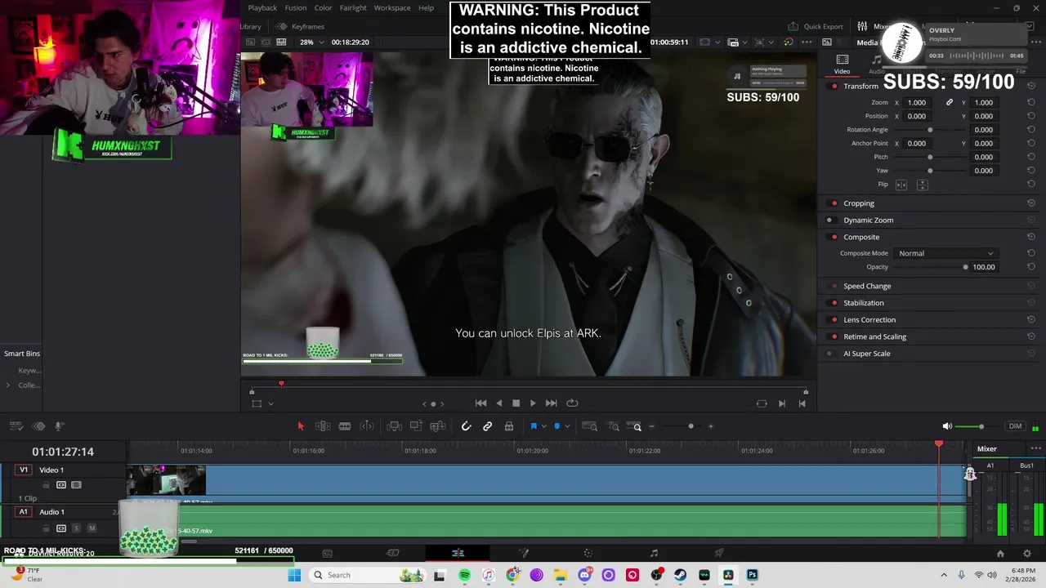Select the Selection Mode arrow tool
This screenshot has width=1046, height=588.
[301, 426]
